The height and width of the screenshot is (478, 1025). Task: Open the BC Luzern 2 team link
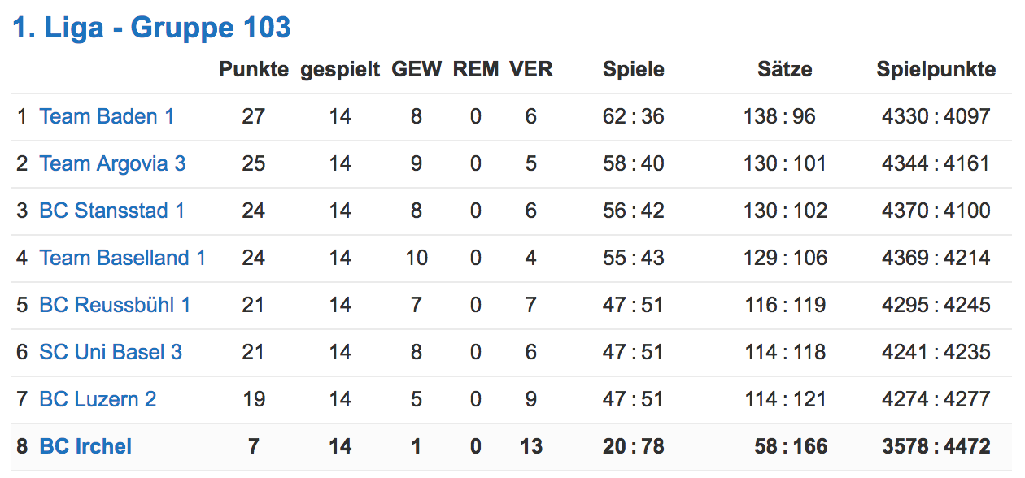coord(98,399)
